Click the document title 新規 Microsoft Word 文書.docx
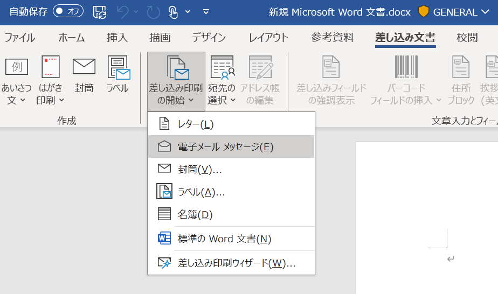The image size is (498, 294). click(x=340, y=12)
